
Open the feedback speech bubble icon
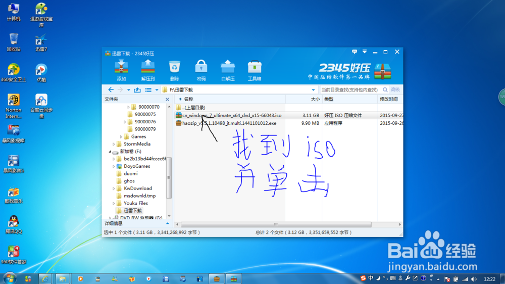coord(355,52)
